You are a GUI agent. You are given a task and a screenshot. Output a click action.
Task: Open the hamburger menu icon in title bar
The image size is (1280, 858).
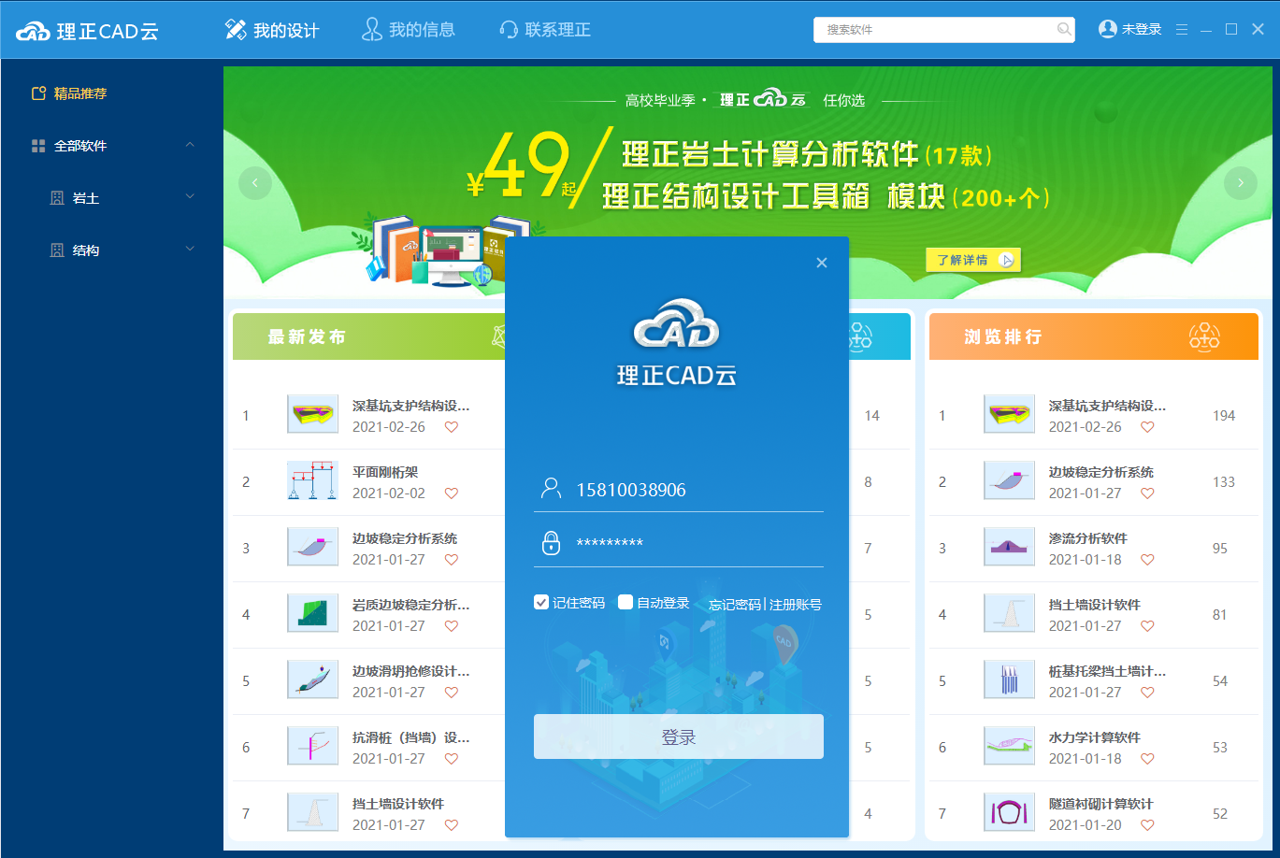tap(1182, 30)
